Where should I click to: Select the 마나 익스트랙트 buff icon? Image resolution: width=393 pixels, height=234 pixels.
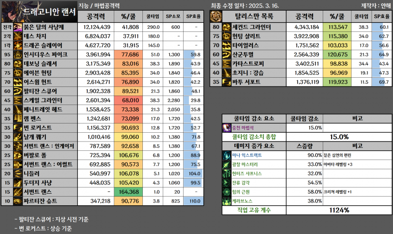pos(227,155)
